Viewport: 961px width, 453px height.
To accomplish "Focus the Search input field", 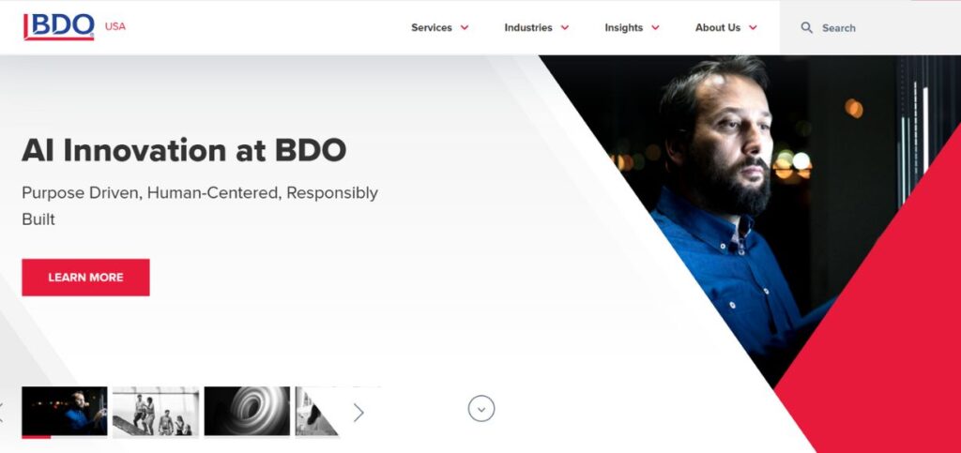I will point(870,27).
